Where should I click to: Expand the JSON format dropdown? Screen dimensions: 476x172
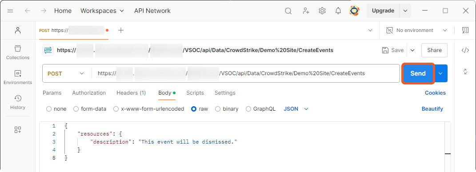(296, 109)
